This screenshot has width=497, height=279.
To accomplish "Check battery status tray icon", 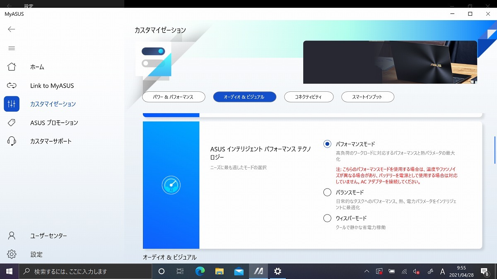I will [x=392, y=271].
